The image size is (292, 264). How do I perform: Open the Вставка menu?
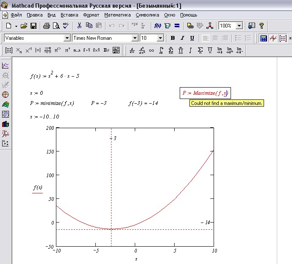pyautogui.click(x=69, y=15)
